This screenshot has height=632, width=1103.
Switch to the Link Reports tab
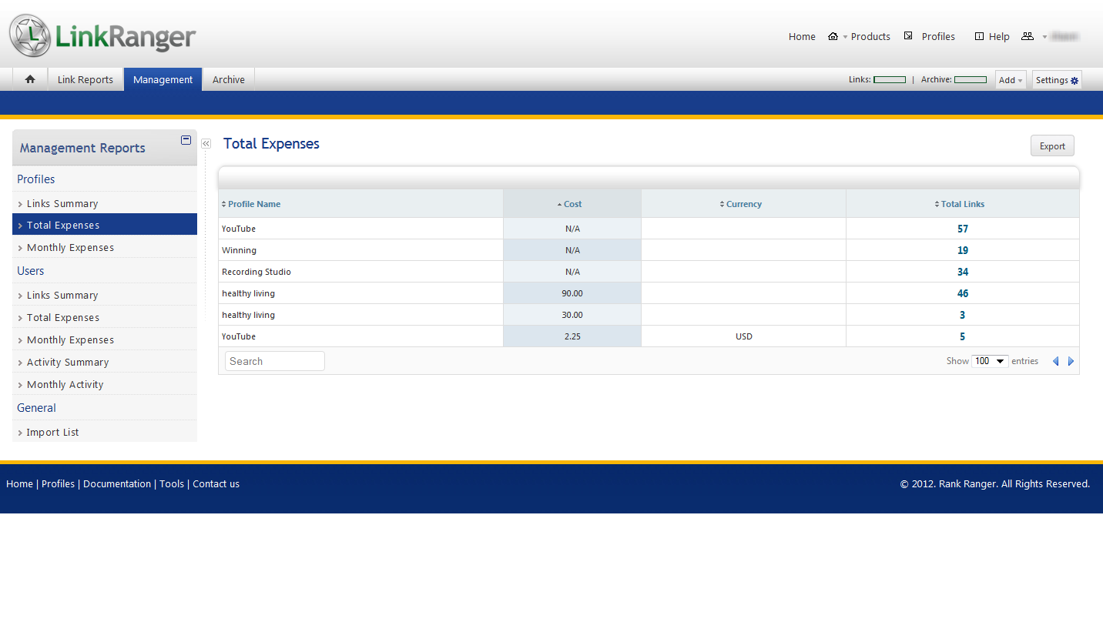pyautogui.click(x=85, y=79)
